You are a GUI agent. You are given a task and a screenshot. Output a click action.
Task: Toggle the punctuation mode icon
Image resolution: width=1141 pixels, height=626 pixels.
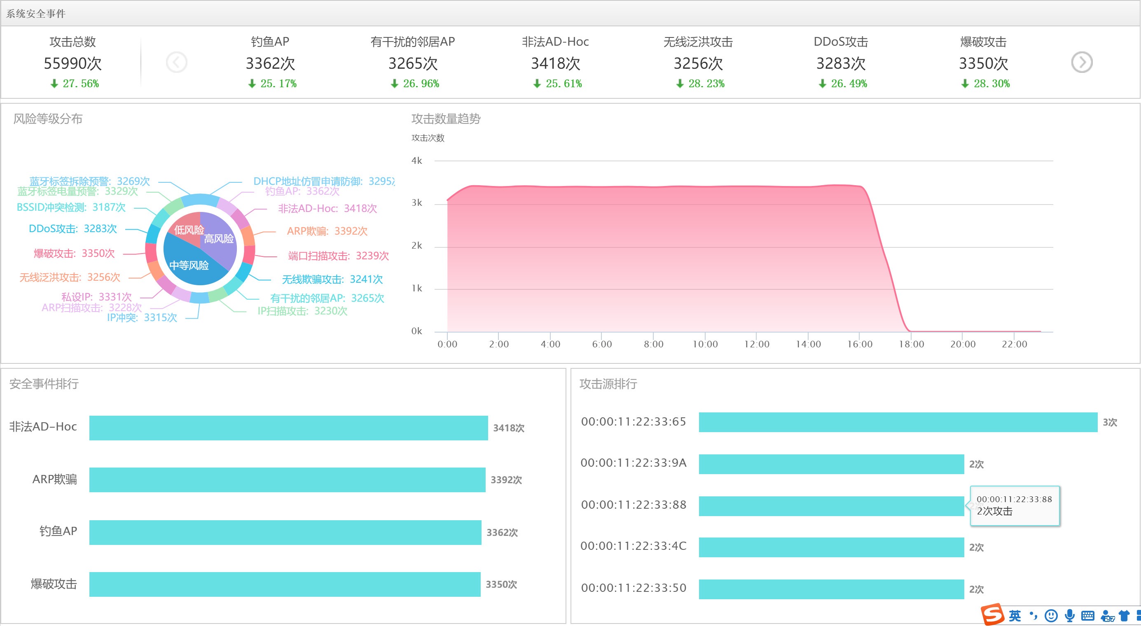pyautogui.click(x=1033, y=615)
